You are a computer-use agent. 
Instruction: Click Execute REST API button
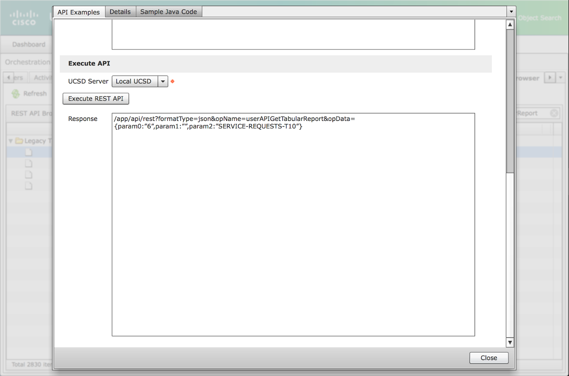(x=96, y=99)
